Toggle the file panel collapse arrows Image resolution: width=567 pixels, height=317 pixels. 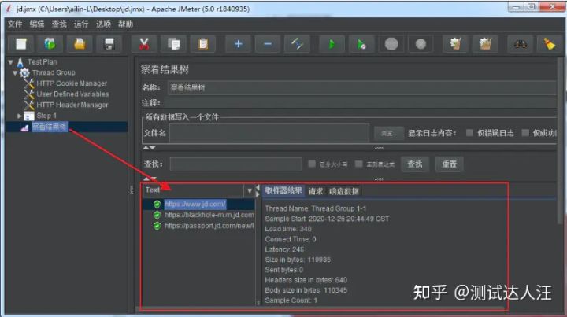(149, 148)
